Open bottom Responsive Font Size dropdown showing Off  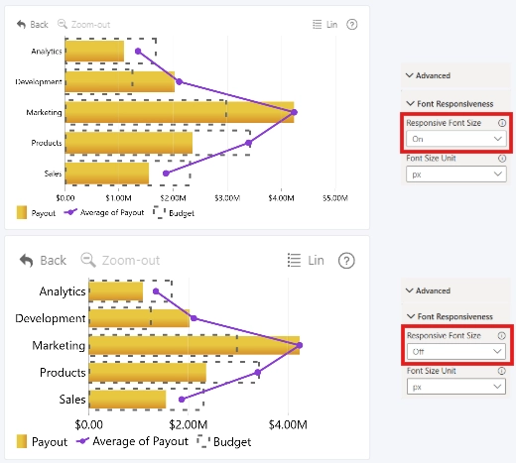[x=456, y=352]
